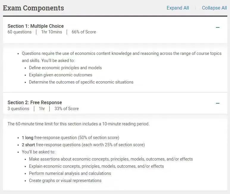Click the Collapse All link
This screenshot has height=194, width=230.
[214, 8]
